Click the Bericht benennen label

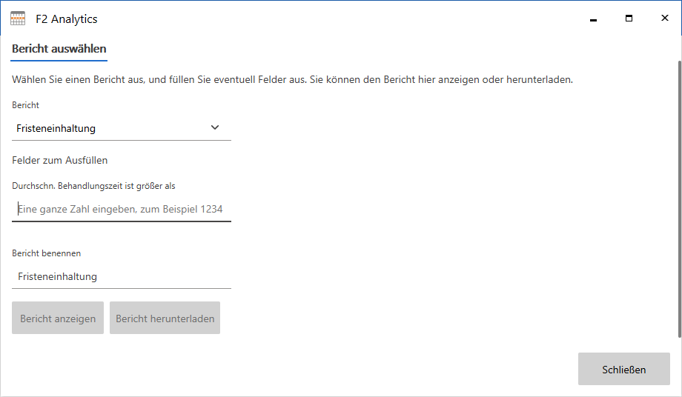pos(46,253)
